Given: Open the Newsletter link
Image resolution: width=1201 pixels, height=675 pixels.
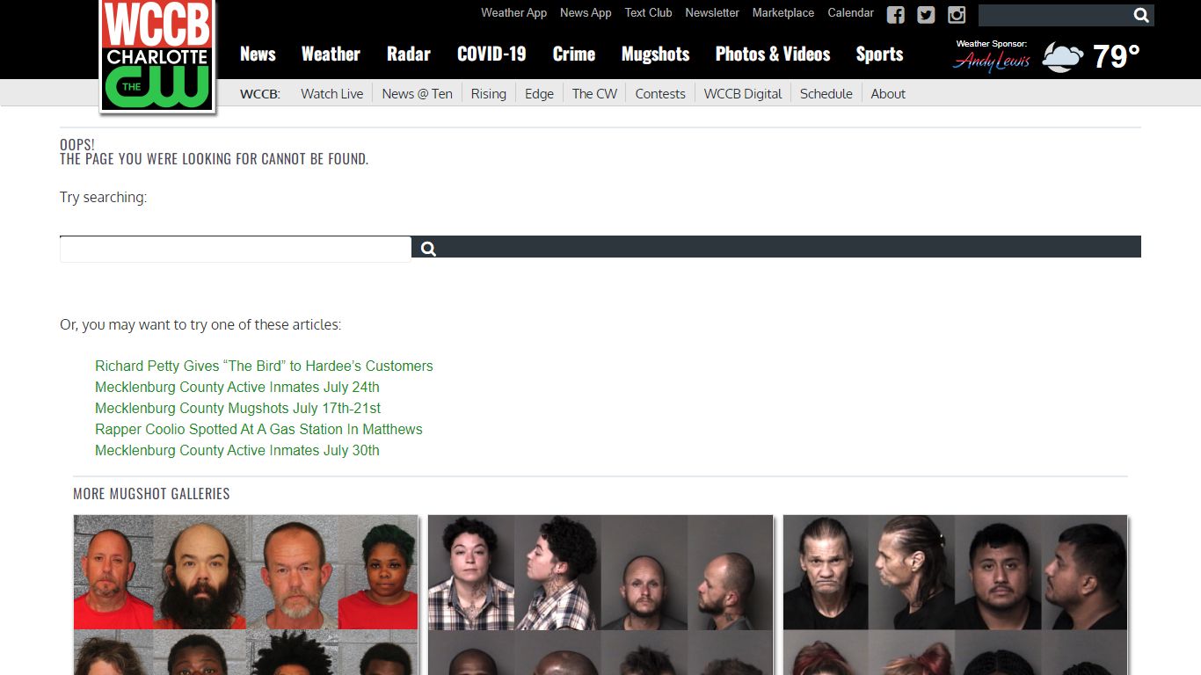Looking at the screenshot, I should (712, 12).
